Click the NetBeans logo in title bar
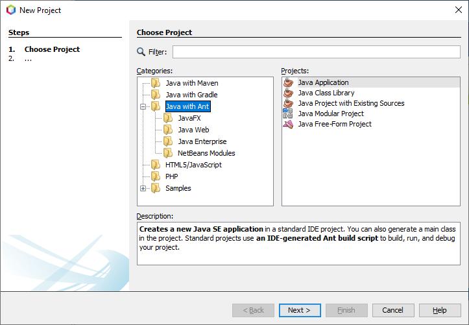Screen dimensions: 469x325 pos(11,10)
